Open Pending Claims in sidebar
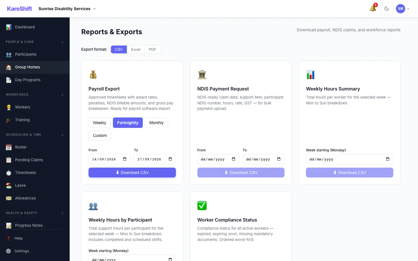This screenshot has height=261, width=418. [x=35, y=160]
